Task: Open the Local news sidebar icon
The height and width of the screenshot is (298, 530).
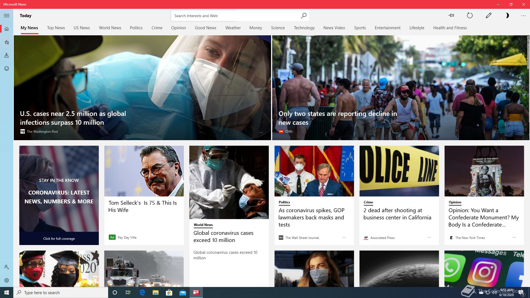Action: [x=7, y=55]
